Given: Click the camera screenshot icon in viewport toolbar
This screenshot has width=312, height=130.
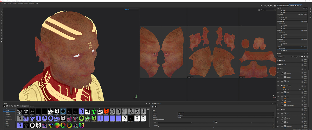Looking at the screenshot, I should [x=275, y=6].
